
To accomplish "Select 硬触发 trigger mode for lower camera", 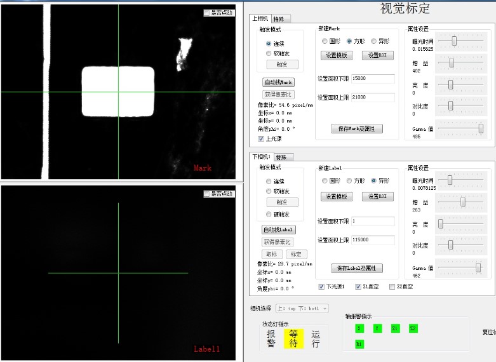I will point(269,214).
